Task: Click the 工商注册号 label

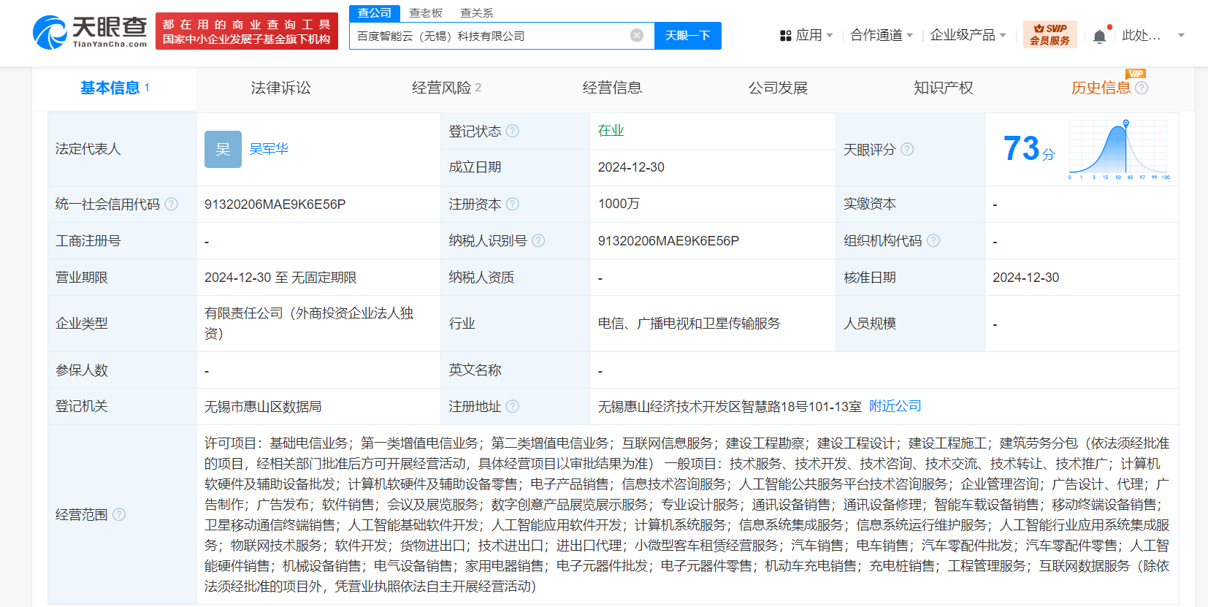Action: (88, 240)
